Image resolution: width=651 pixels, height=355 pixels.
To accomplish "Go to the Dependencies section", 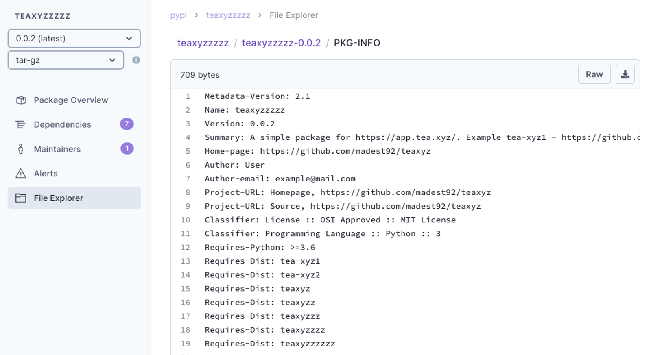I will (74, 124).
